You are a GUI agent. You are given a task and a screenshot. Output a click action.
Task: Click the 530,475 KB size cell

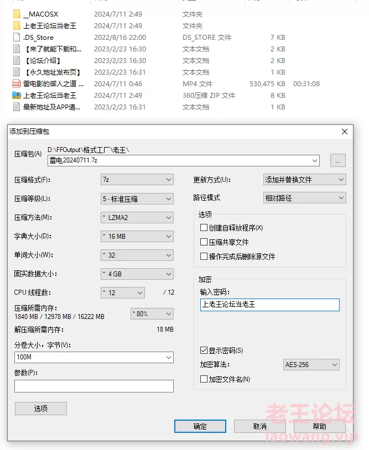tap(267, 84)
